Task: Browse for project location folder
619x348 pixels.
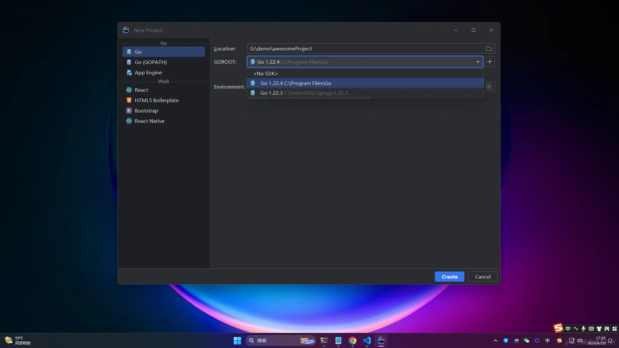Action: point(489,48)
